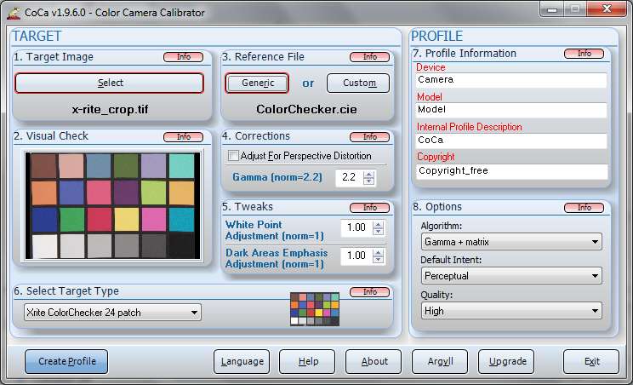The image size is (633, 385).
Task: Show Info for Select Target Type
Action: (370, 291)
